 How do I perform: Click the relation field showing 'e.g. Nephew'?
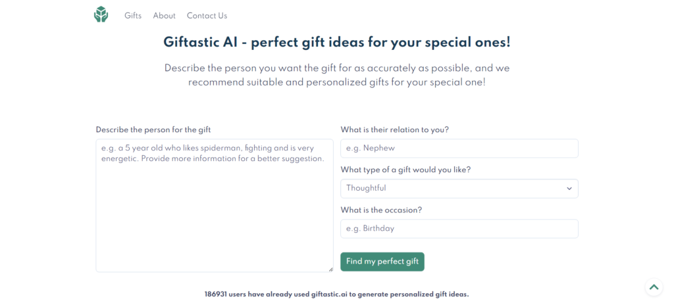[459, 149]
